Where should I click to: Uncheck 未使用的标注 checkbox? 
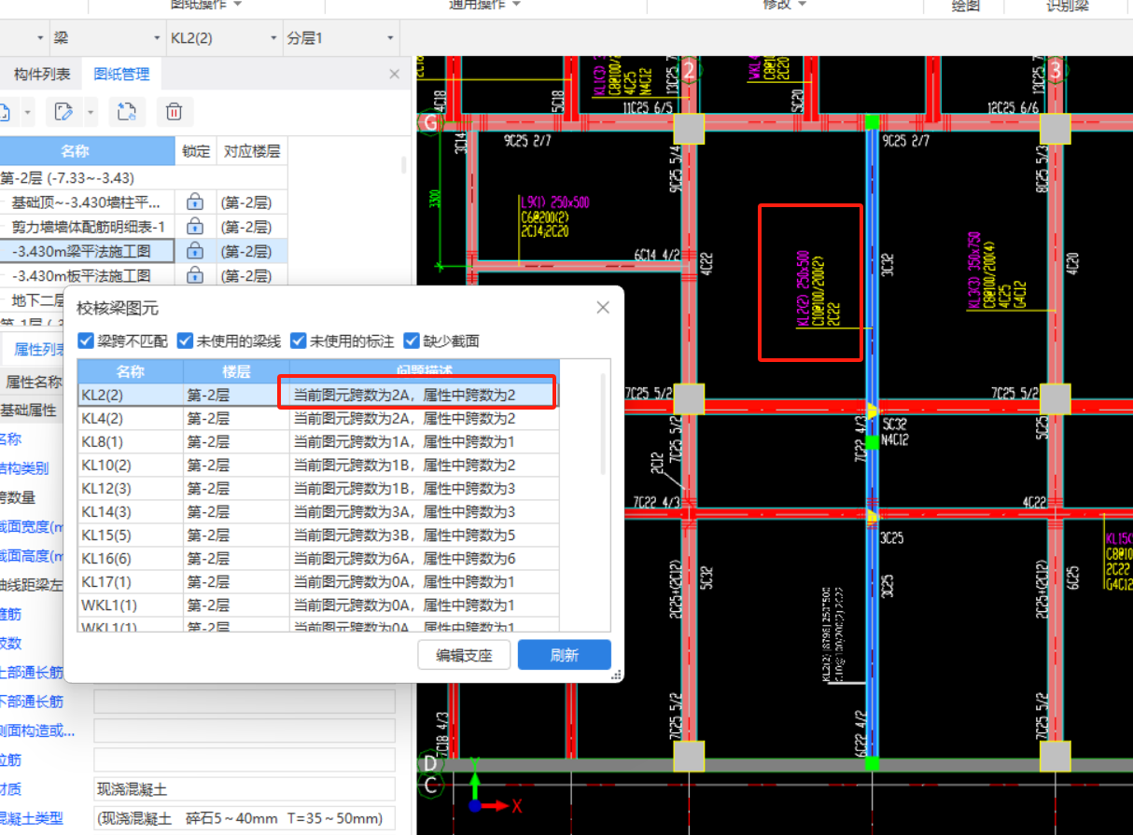click(x=298, y=341)
